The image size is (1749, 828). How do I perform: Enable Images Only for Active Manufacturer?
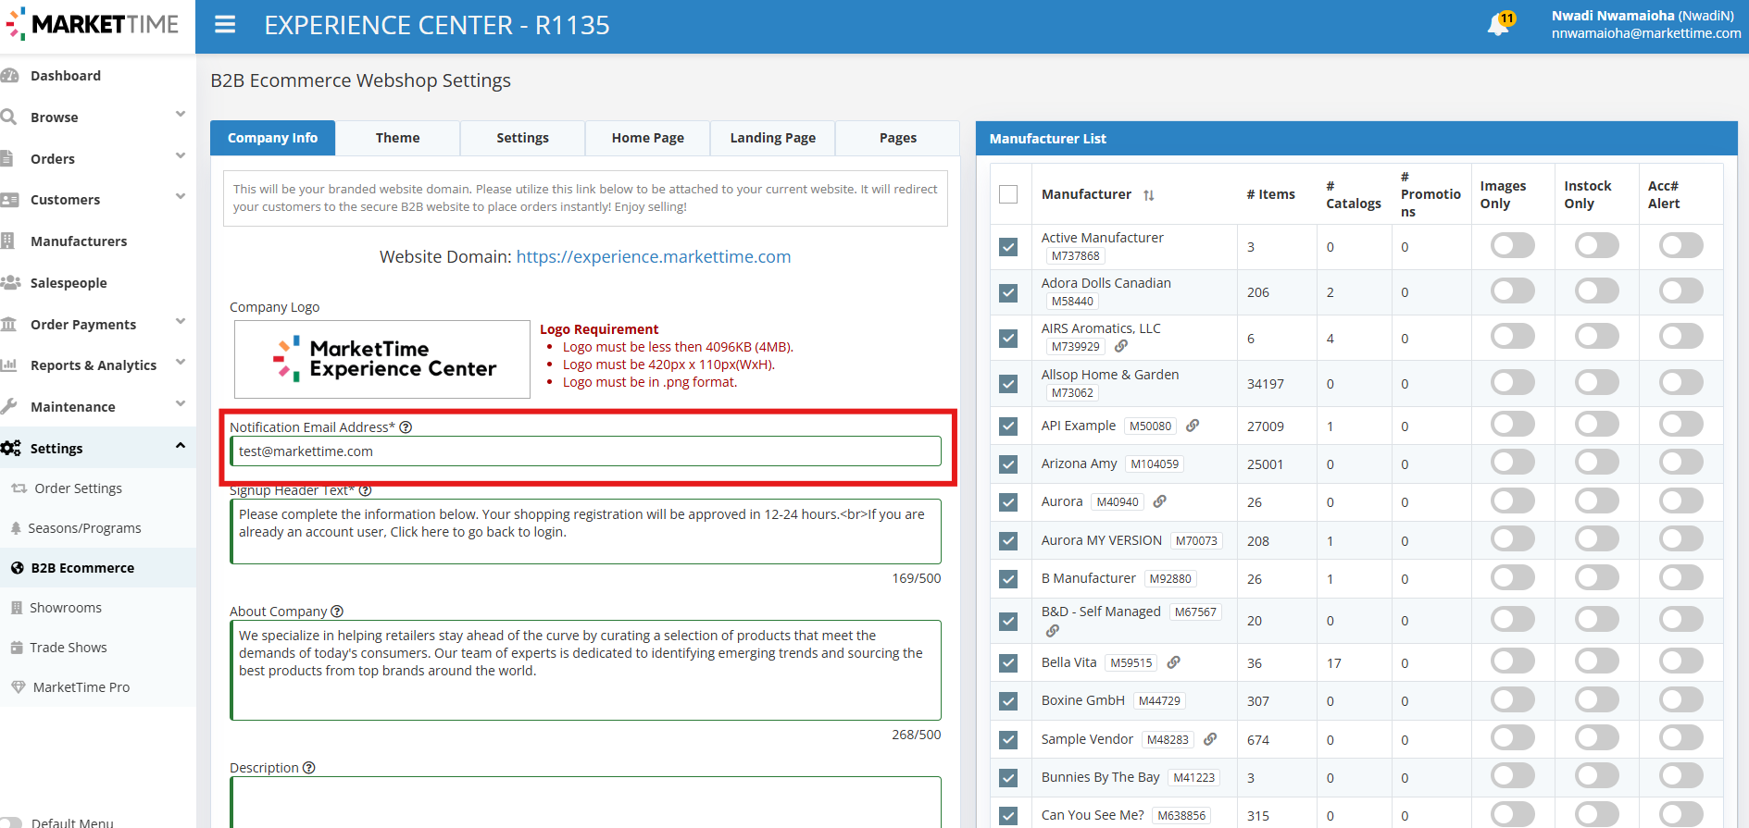1513,245
